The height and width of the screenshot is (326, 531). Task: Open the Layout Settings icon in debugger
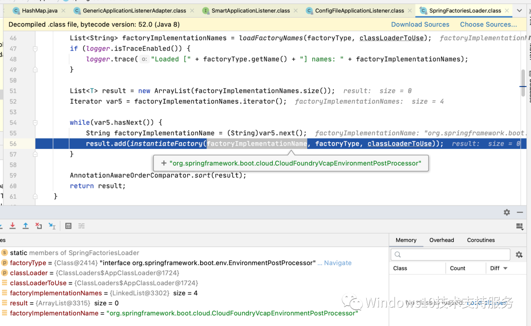520,226
